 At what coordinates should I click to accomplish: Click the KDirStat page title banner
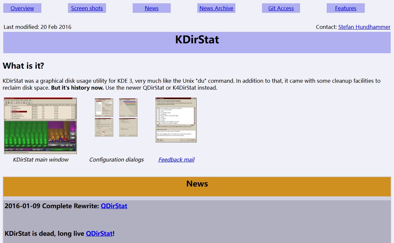[197, 42]
